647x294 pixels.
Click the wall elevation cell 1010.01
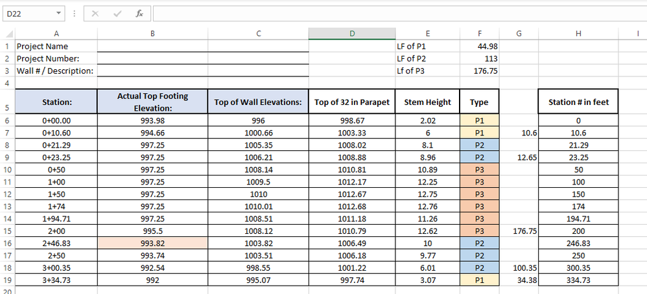(258, 206)
